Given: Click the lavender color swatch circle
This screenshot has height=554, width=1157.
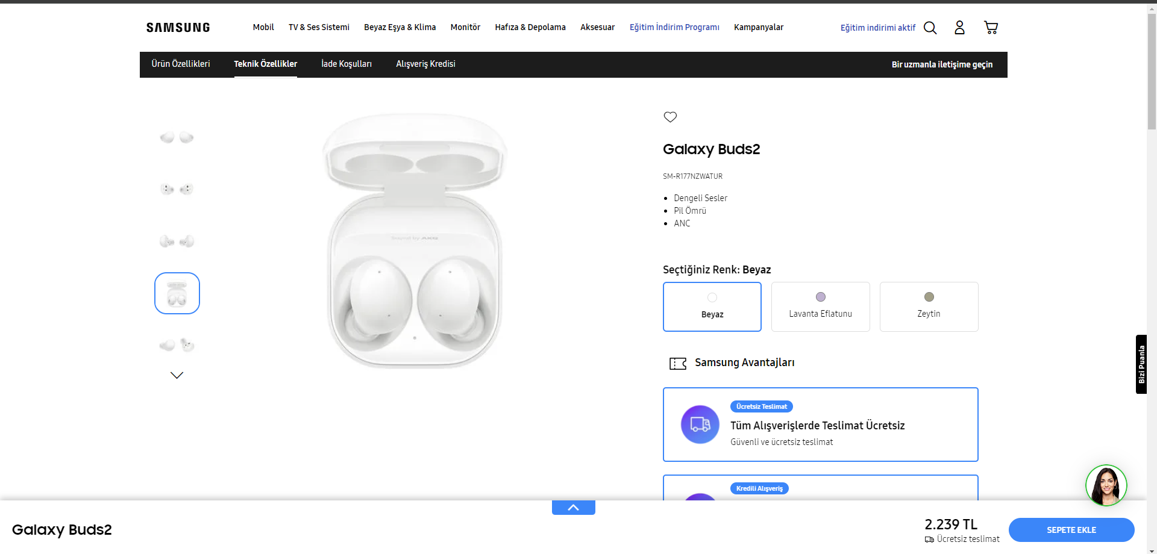Looking at the screenshot, I should point(821,297).
